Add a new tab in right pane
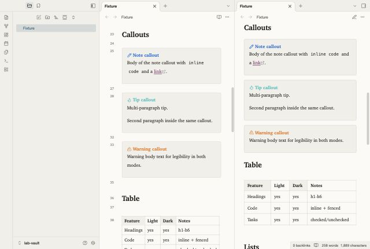This screenshot has width=370, height=249. point(301,6)
